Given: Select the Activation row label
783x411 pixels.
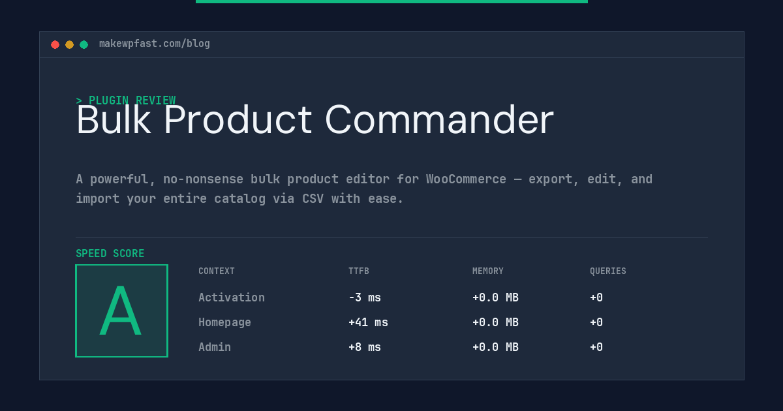Looking at the screenshot, I should [x=232, y=297].
